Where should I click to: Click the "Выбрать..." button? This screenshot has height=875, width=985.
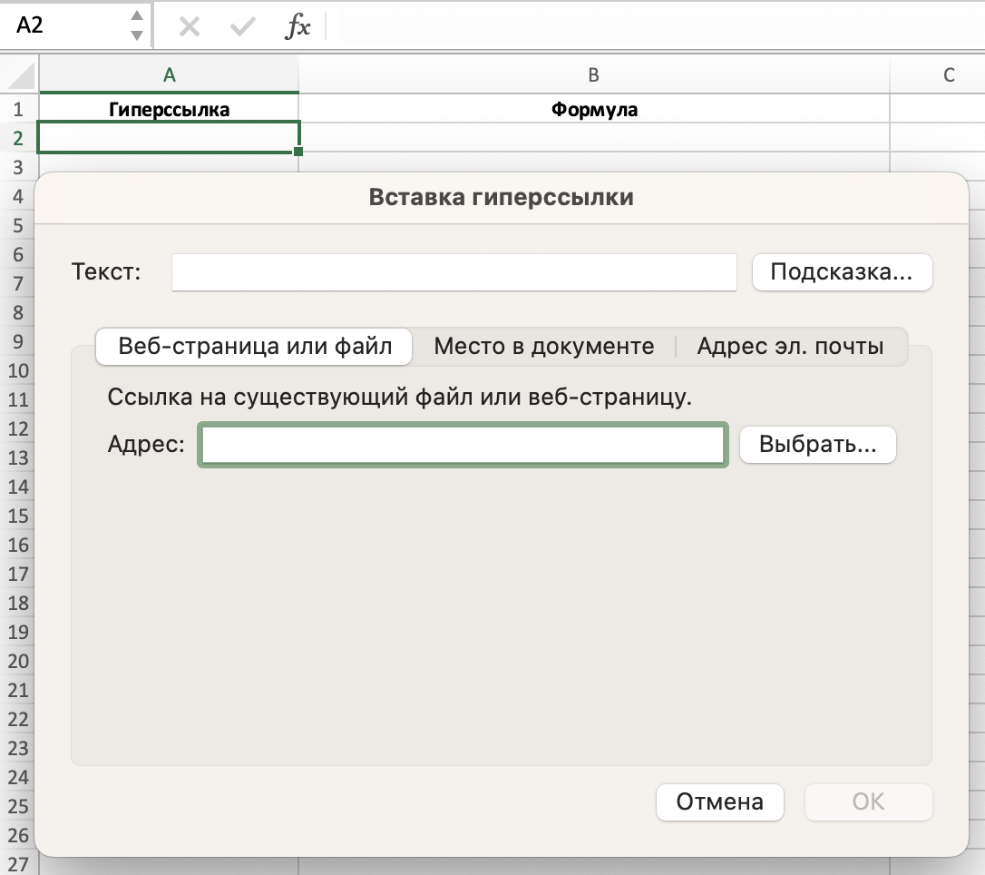817,445
